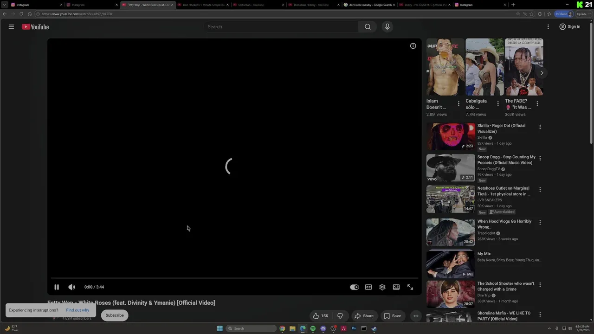
Task: Open more actions under the video
Action: [x=416, y=316]
